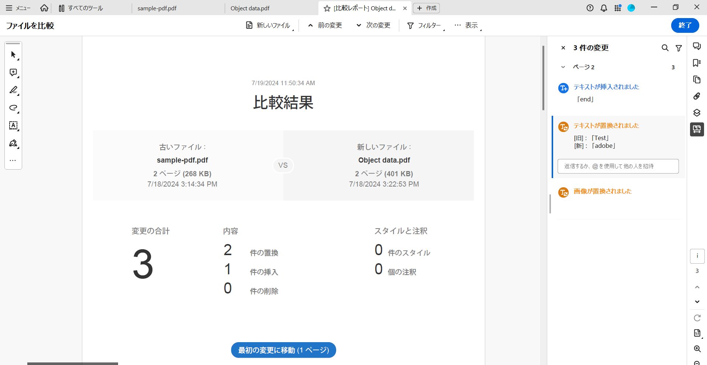Select the arrow selection tool

click(x=13, y=54)
